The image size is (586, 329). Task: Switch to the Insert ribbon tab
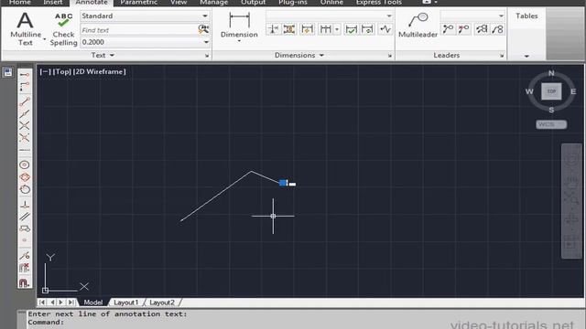pyautogui.click(x=53, y=3)
